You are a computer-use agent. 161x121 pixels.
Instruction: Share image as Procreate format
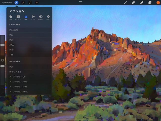(x=29, y=30)
